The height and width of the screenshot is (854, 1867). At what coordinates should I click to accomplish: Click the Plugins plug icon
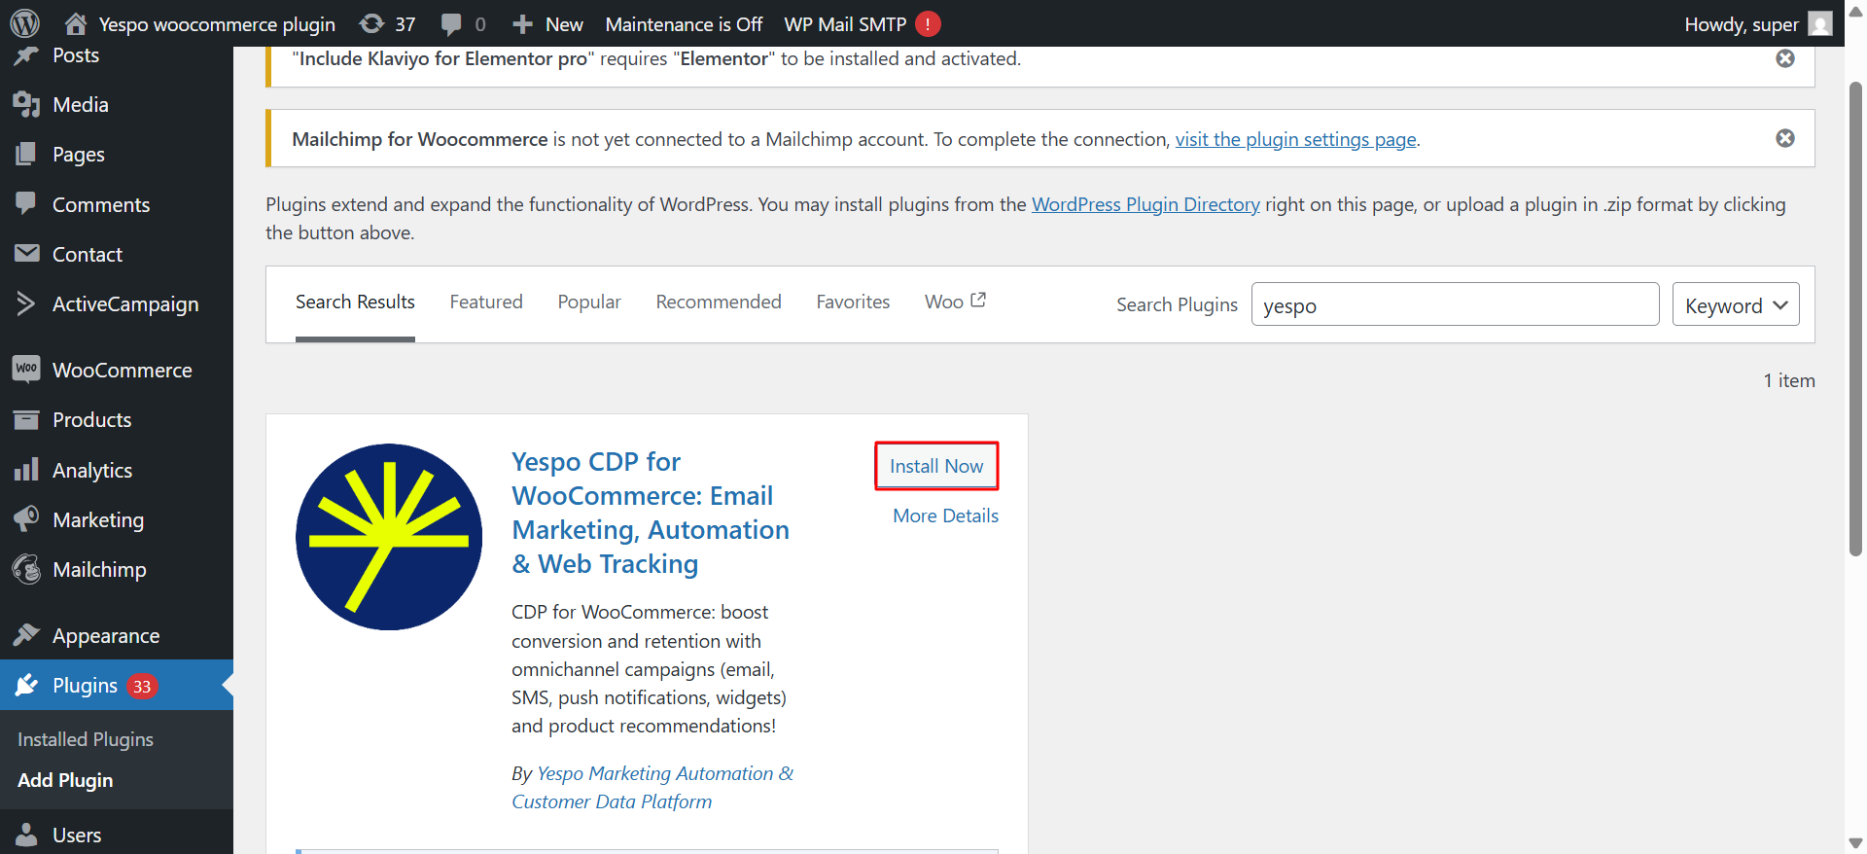click(x=26, y=685)
